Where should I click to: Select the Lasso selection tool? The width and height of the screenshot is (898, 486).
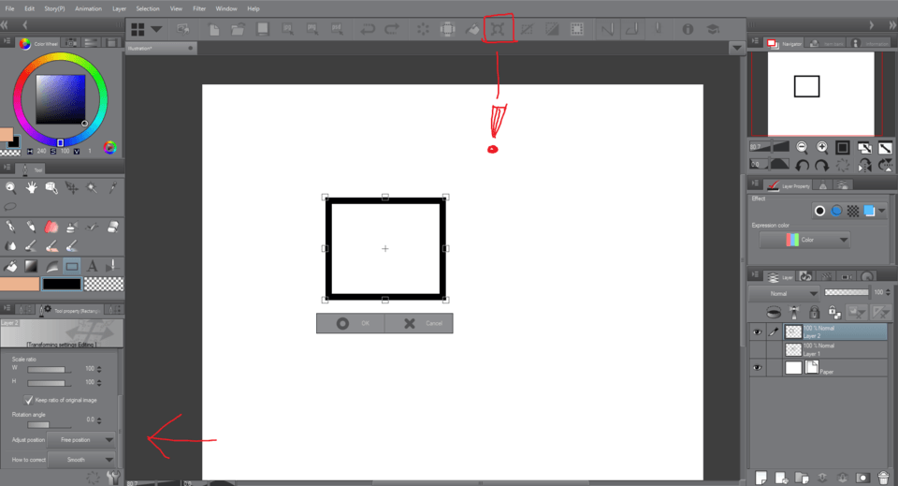point(10,206)
